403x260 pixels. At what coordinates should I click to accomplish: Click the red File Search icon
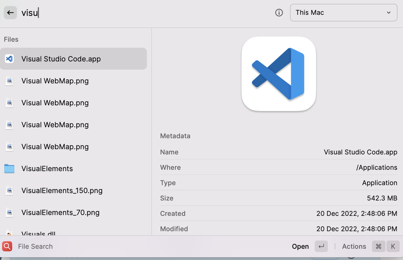click(7, 246)
